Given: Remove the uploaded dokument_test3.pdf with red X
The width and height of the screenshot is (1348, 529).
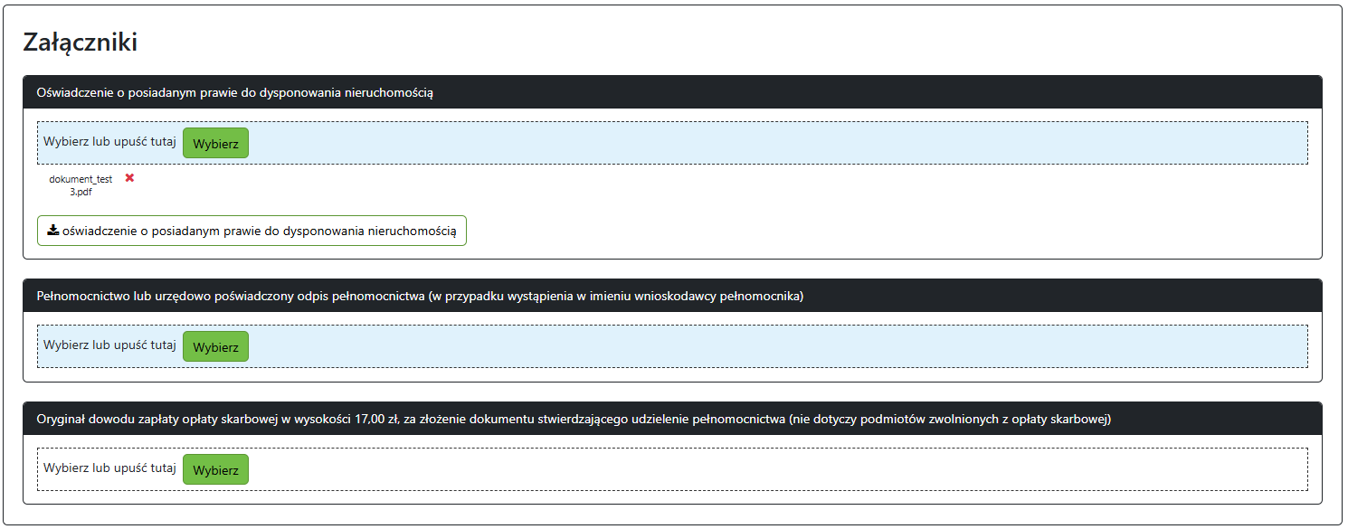Looking at the screenshot, I should 129,178.
